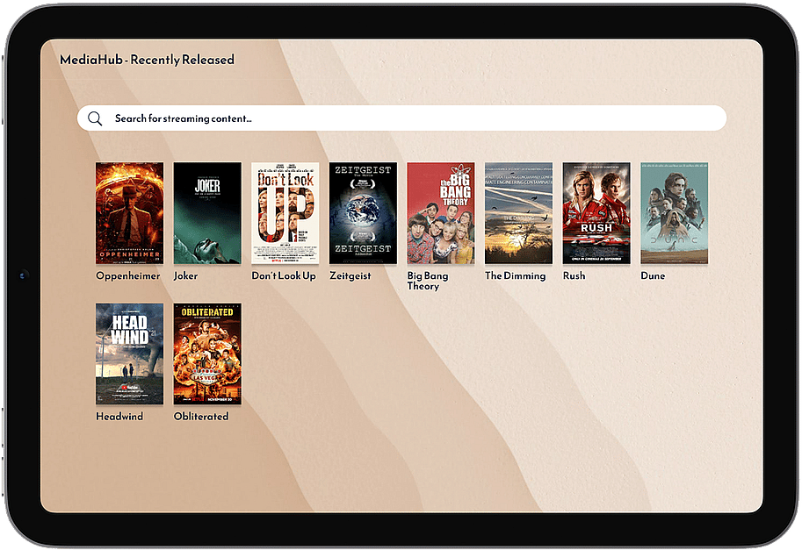The image size is (802, 550).
Task: Select the Dune title text
Action: click(x=653, y=275)
